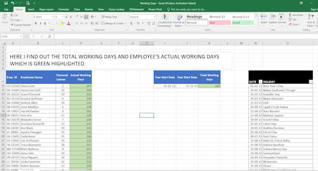This screenshot has width=318, height=171.
Task: Toggle Align Right alignment
Action: [86, 23]
